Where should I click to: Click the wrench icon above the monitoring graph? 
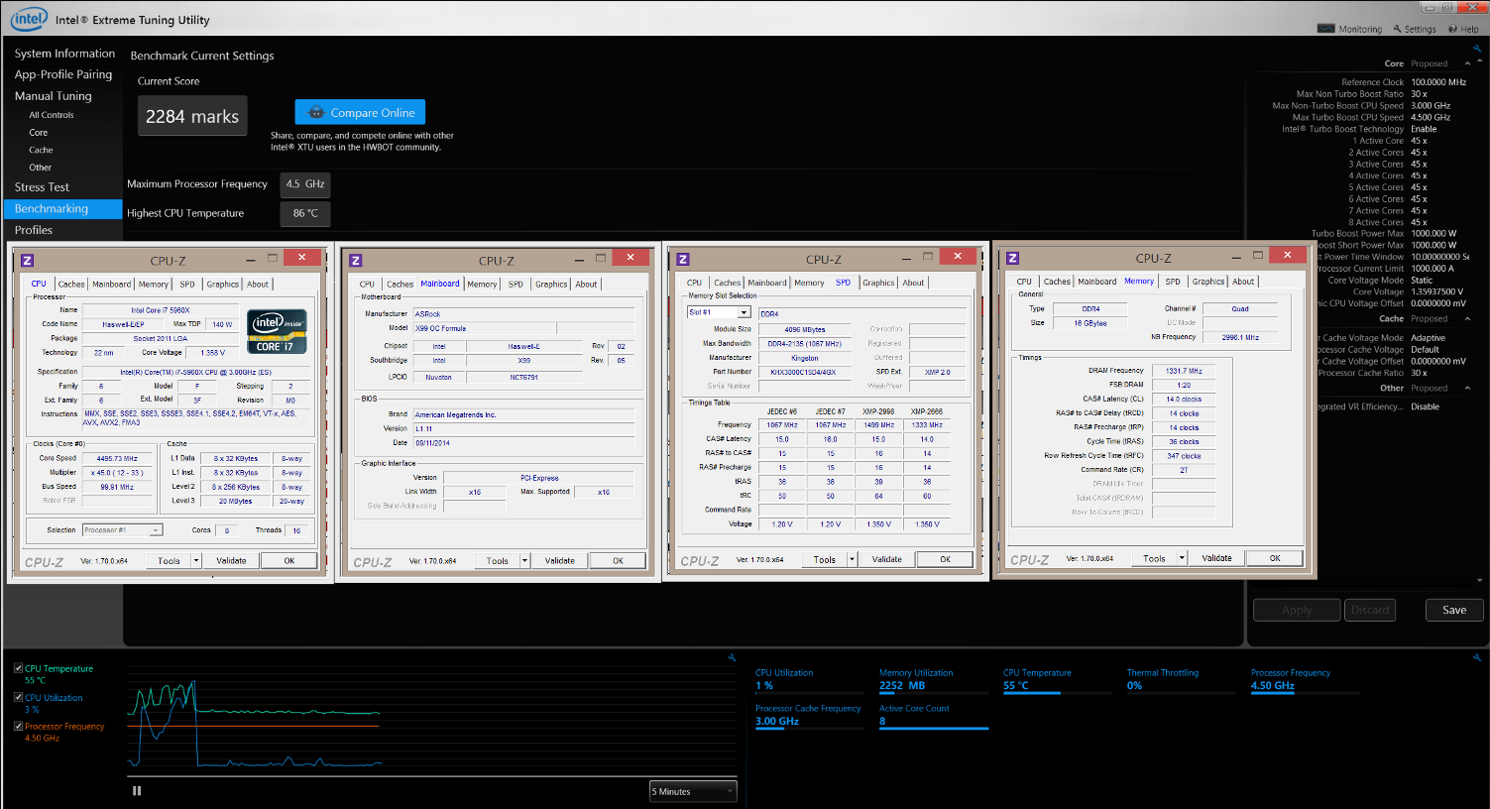733,657
